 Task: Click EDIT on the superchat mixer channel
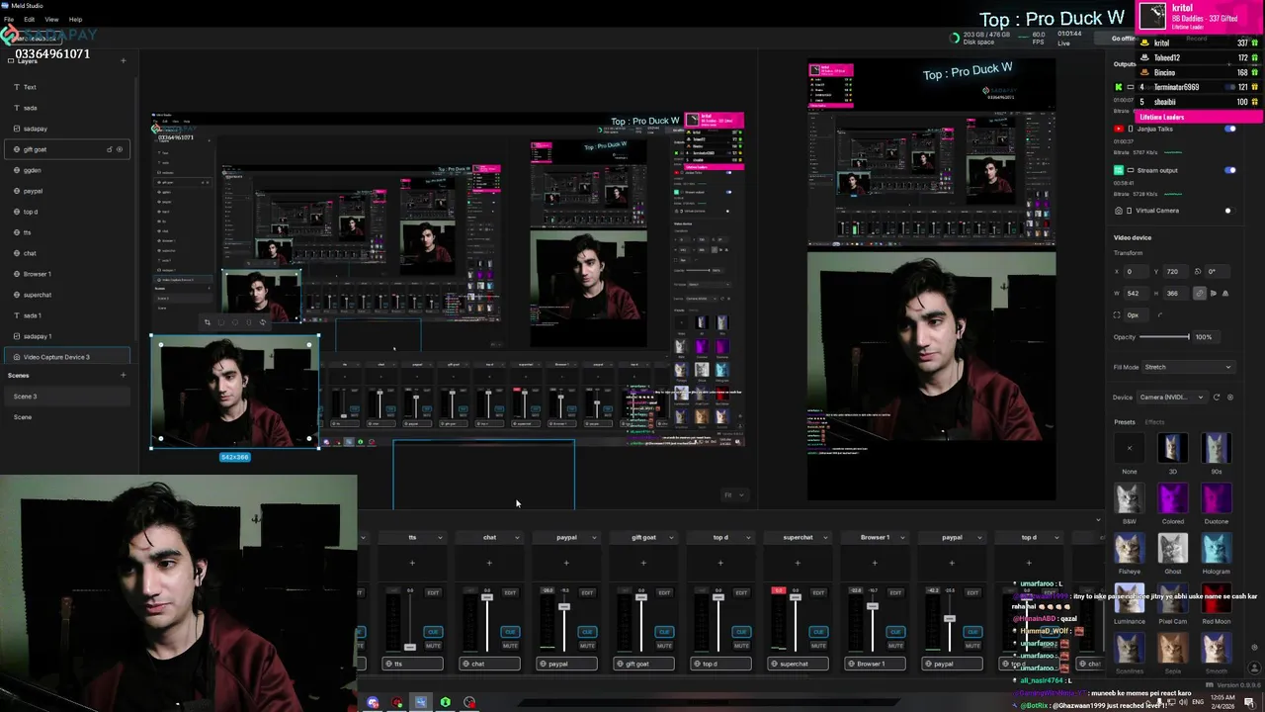(818, 592)
